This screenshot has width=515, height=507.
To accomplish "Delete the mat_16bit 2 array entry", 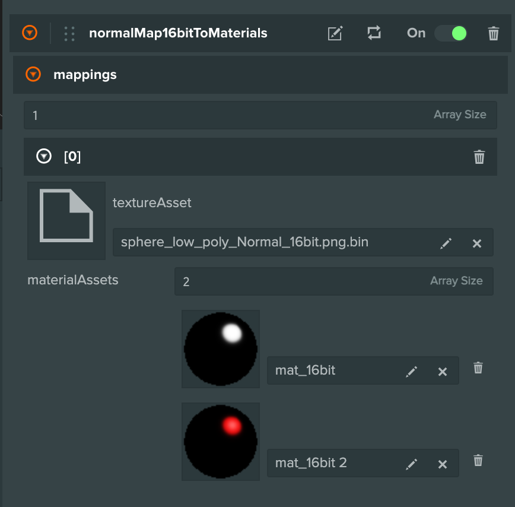I will point(478,461).
